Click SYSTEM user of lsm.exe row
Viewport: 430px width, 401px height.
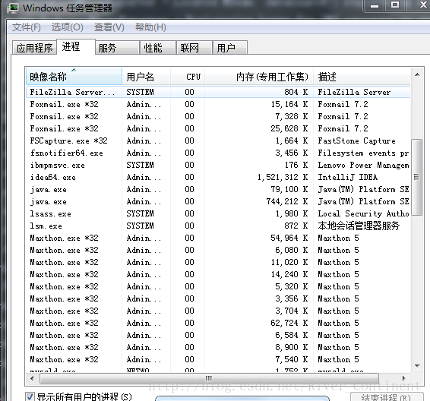pyautogui.click(x=140, y=226)
